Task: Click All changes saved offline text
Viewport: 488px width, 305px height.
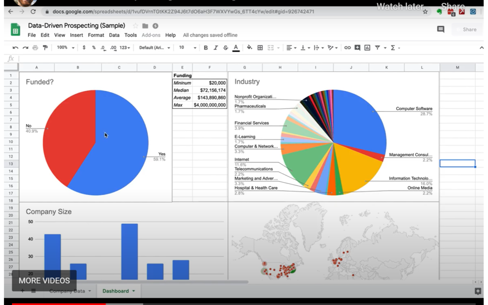Action: 210,35
